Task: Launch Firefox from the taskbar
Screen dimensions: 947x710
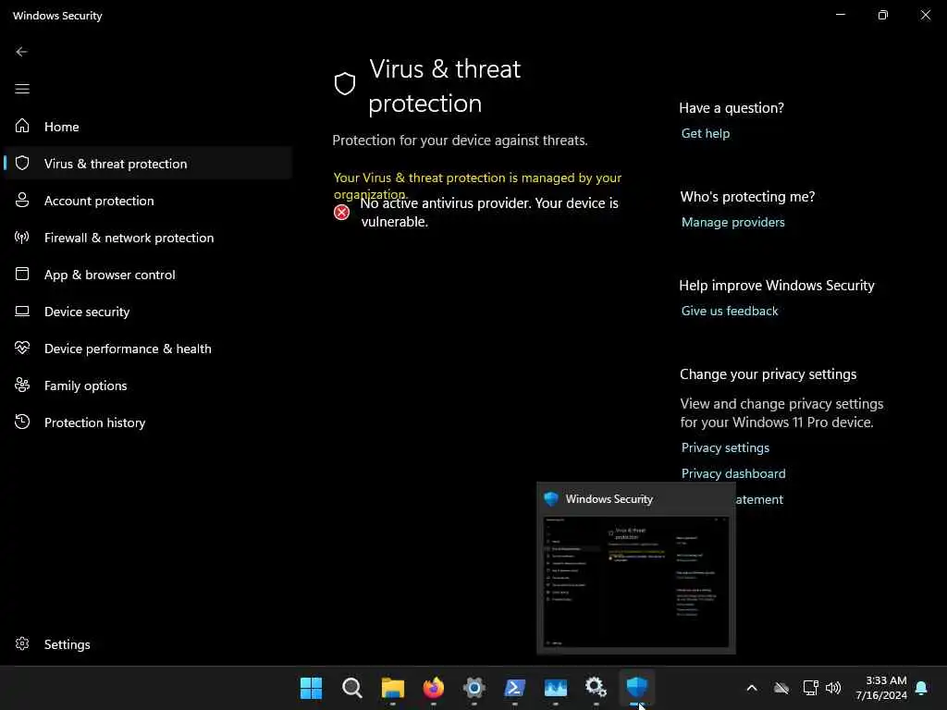Action: (x=433, y=688)
